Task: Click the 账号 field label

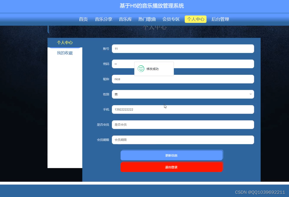Action: click(x=106, y=49)
